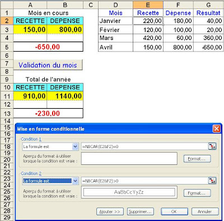The width and height of the screenshot is (224, 221).
Task: Click the Supprimer... button
Action: click(141, 211)
